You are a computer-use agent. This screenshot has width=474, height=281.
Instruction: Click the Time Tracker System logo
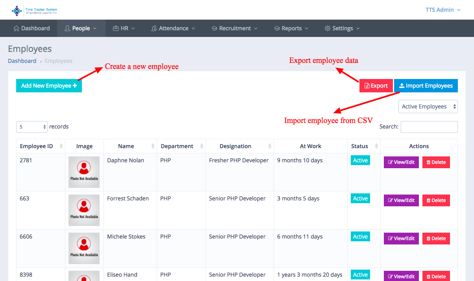pyautogui.click(x=34, y=10)
